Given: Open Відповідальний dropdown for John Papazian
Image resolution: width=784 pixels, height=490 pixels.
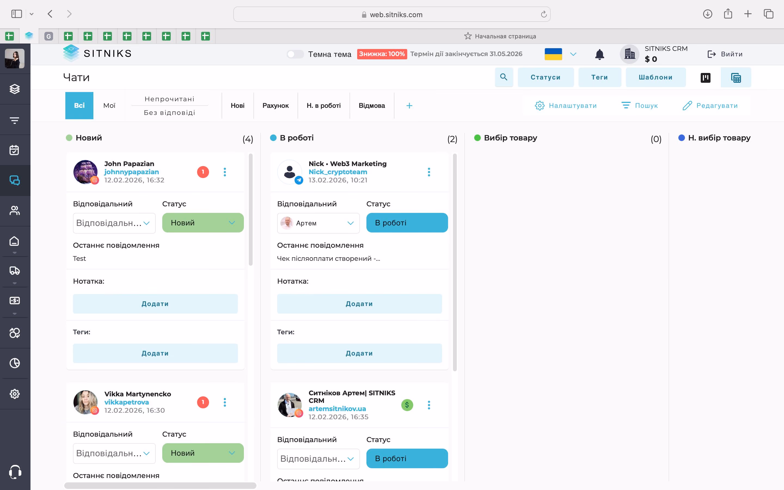Looking at the screenshot, I should click(x=114, y=223).
